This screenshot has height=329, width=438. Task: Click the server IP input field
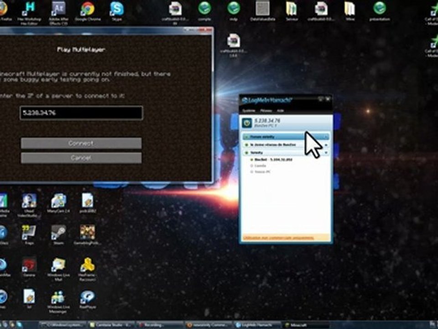click(x=81, y=113)
